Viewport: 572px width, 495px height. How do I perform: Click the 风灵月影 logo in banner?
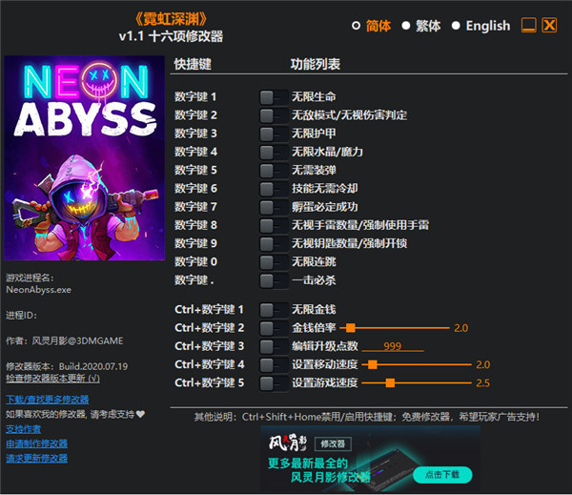coord(288,443)
